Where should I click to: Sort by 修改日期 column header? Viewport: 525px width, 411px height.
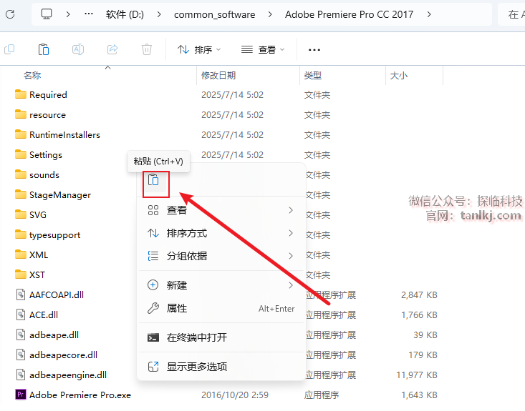tap(218, 76)
